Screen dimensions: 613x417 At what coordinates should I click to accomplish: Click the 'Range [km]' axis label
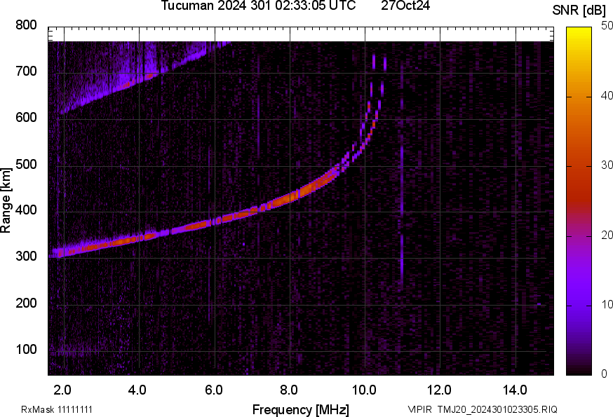tap(6, 200)
